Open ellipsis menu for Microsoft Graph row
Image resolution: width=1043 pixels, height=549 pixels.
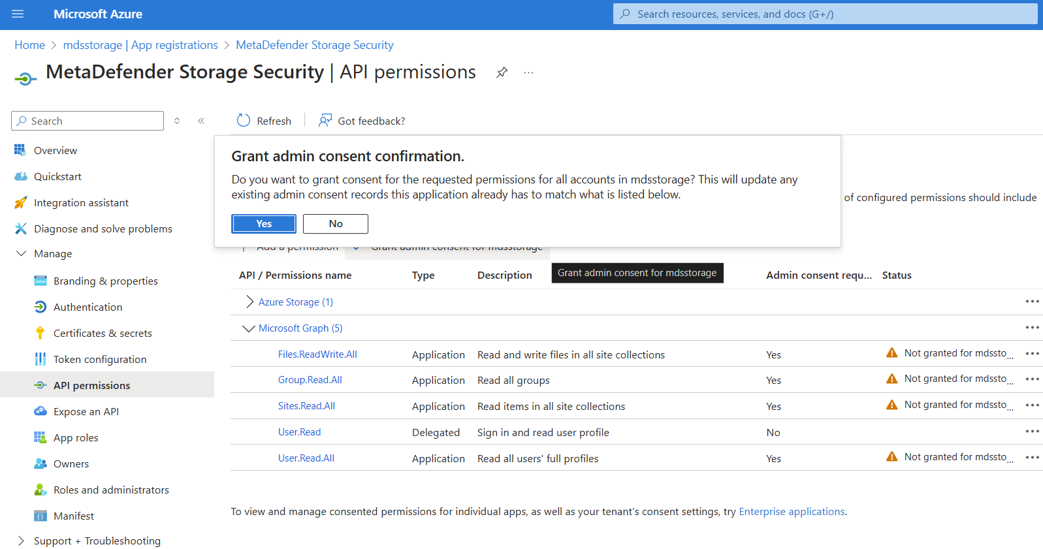[x=1032, y=328]
